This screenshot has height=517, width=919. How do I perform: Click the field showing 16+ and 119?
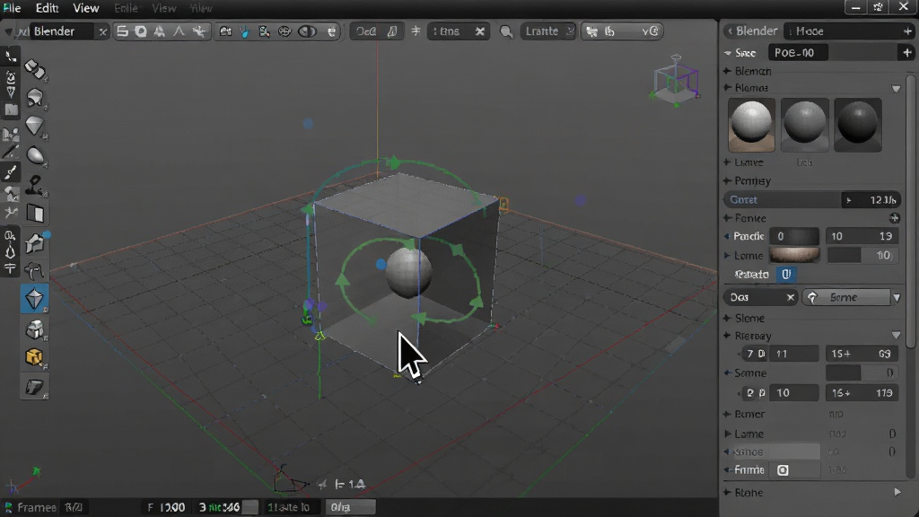(862, 393)
